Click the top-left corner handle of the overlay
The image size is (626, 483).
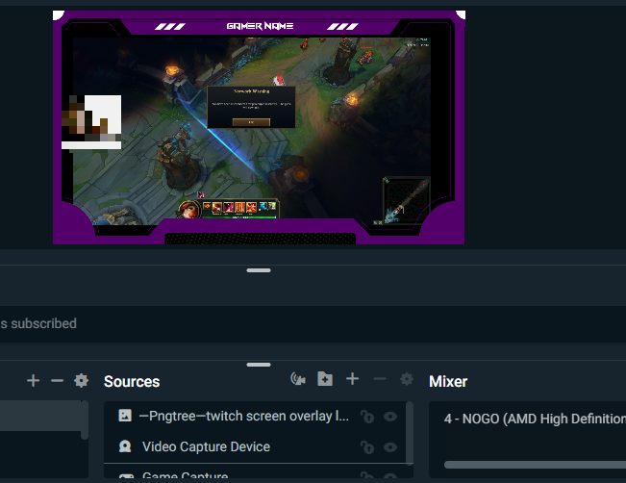pos(58,15)
